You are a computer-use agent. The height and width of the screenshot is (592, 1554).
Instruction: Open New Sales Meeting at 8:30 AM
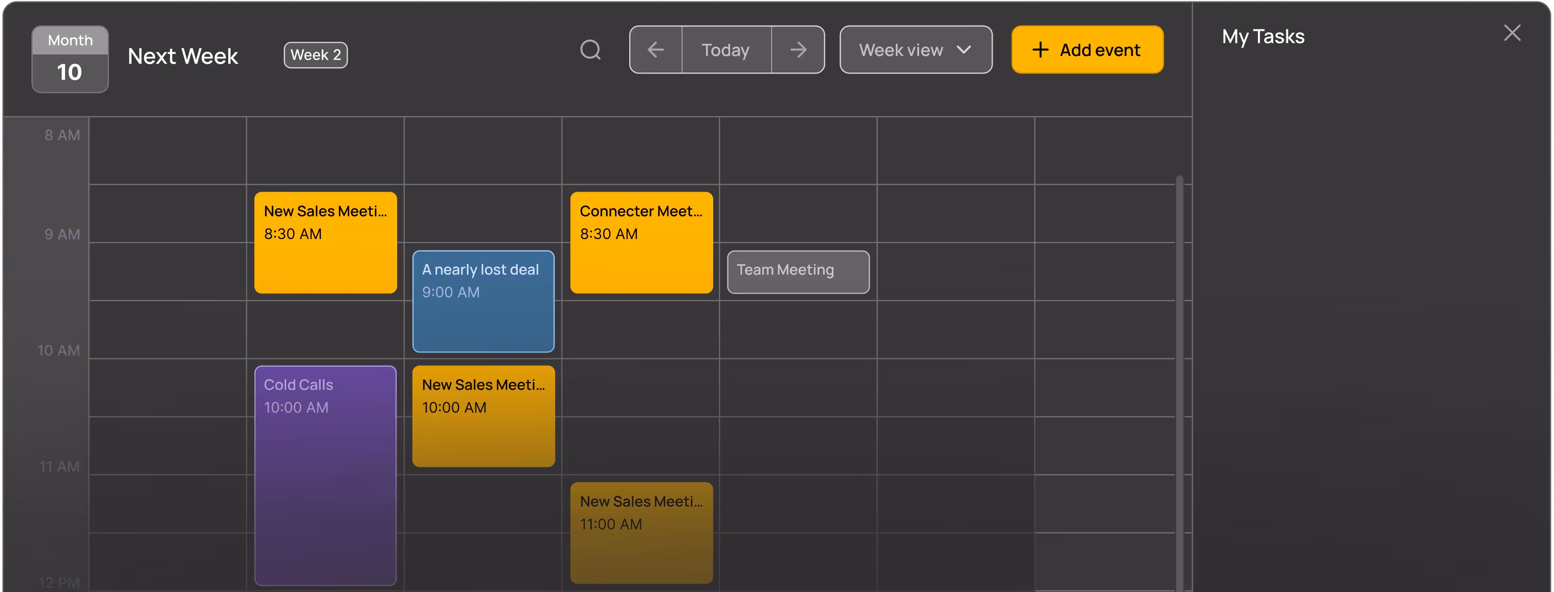[325, 242]
